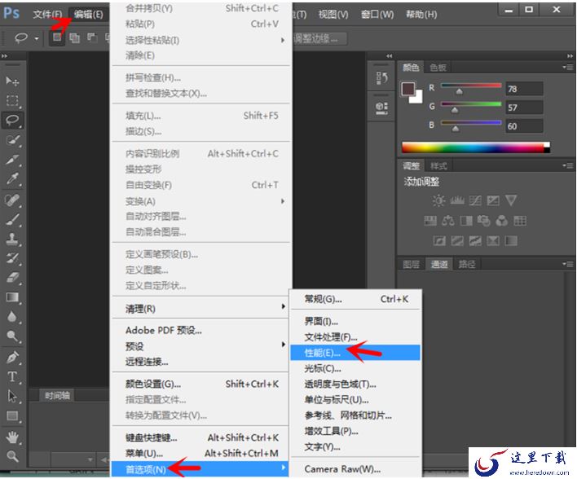The image size is (577, 479).
Task: Add a Color Balance adjustment
Action: (448, 221)
